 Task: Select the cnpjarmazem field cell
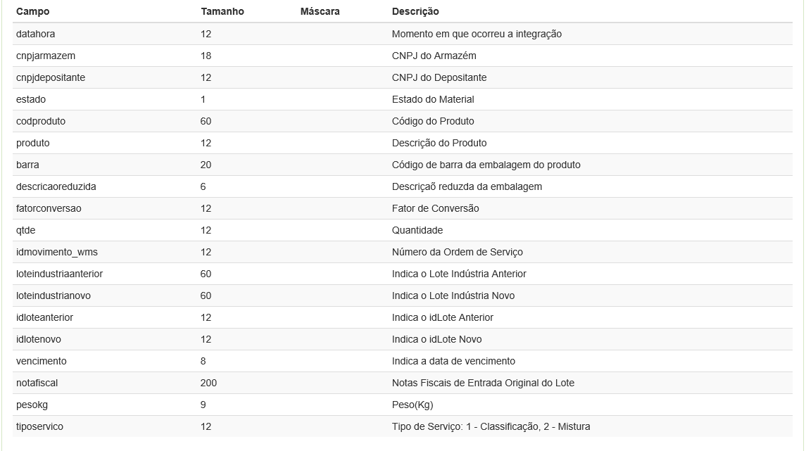[46, 56]
